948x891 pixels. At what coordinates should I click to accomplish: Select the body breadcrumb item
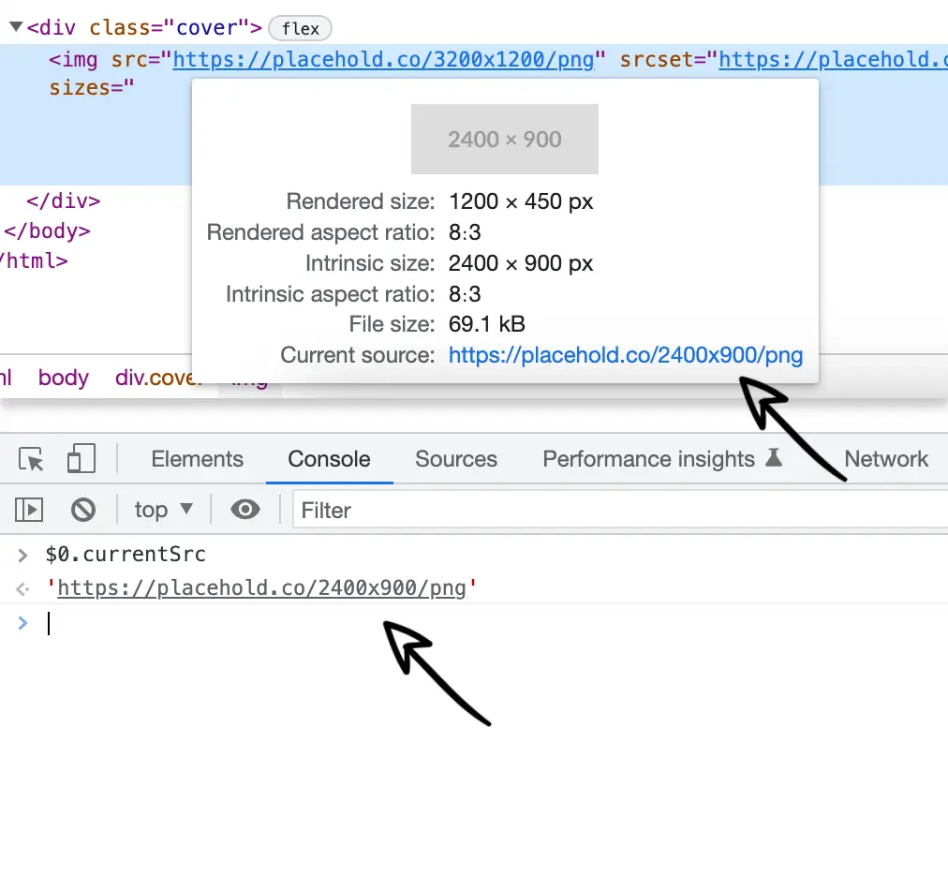click(63, 378)
